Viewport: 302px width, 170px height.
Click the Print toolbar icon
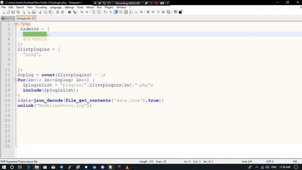(x=34, y=12)
